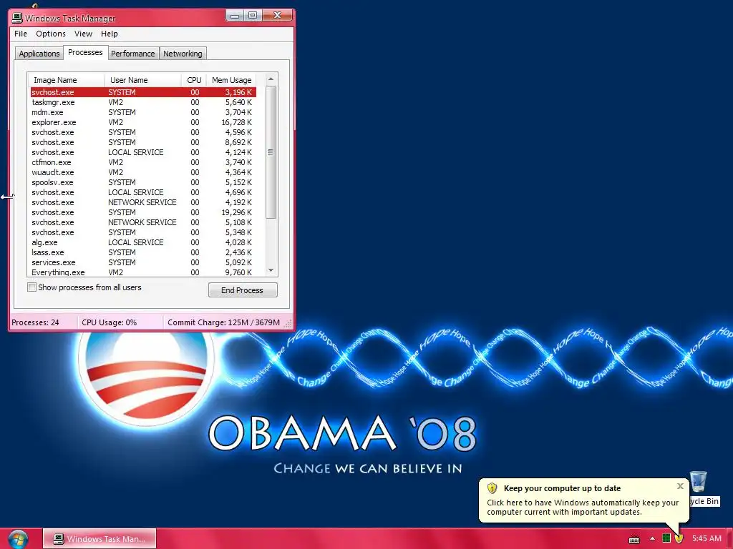This screenshot has height=549, width=733.
Task: Select the highlighted svchost.exe 3,196 K row
Action: (x=143, y=92)
